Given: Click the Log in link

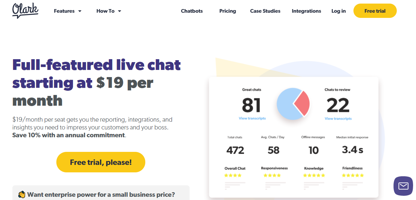Looking at the screenshot, I should [338, 11].
